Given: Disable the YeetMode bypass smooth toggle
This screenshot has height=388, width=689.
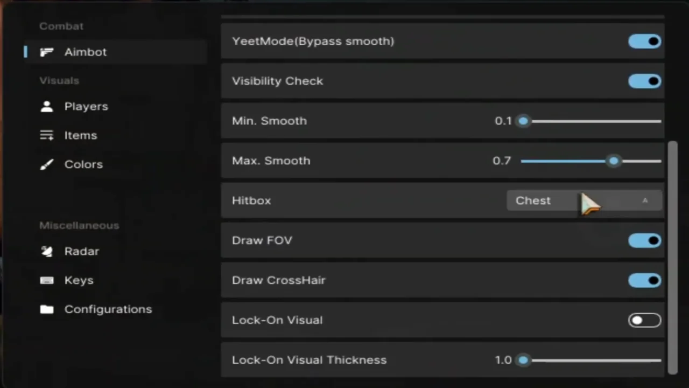Looking at the screenshot, I should pos(644,41).
